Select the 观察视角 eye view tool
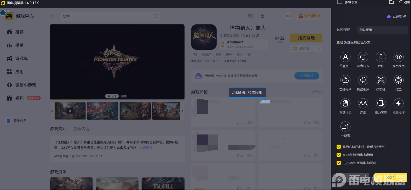The width and height of the screenshot is (411, 190). 399,57
